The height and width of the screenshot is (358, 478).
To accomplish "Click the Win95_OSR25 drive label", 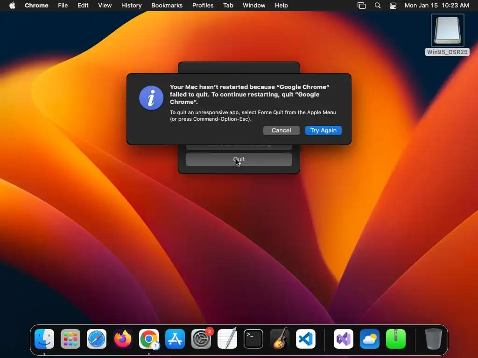I will coord(447,52).
